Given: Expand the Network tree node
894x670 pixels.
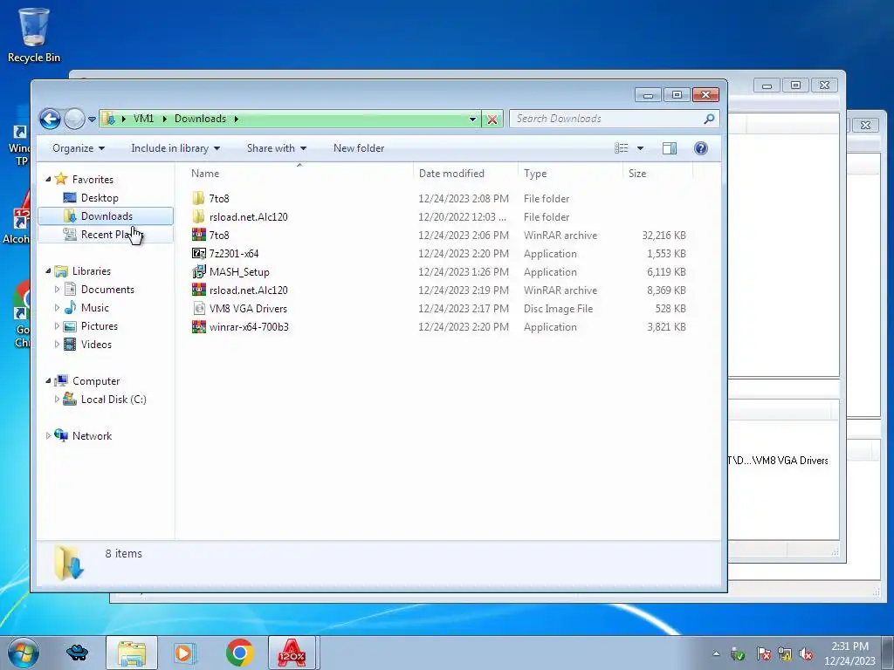Looking at the screenshot, I should 49,436.
